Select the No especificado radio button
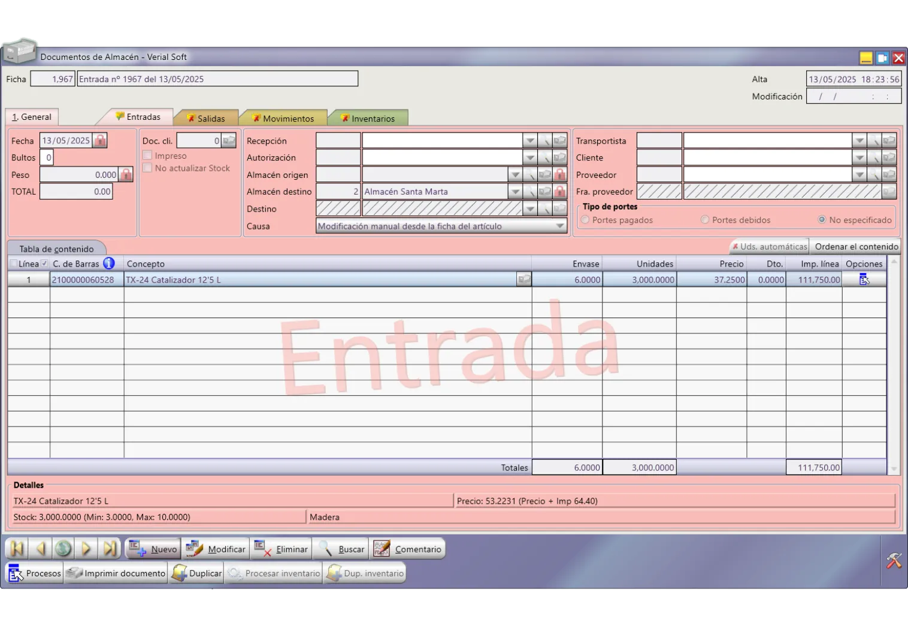This screenshot has height=623, width=908. 822,220
